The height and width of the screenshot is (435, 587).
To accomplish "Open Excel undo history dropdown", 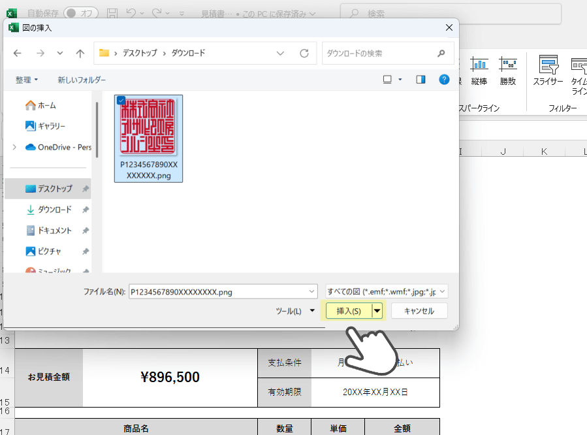I will [142, 14].
